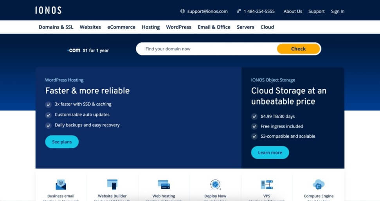Open the Compute Engine cloud icon

pos(319,185)
